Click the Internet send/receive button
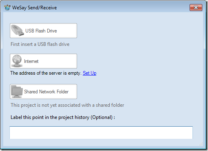 pyautogui.click(x=43, y=61)
